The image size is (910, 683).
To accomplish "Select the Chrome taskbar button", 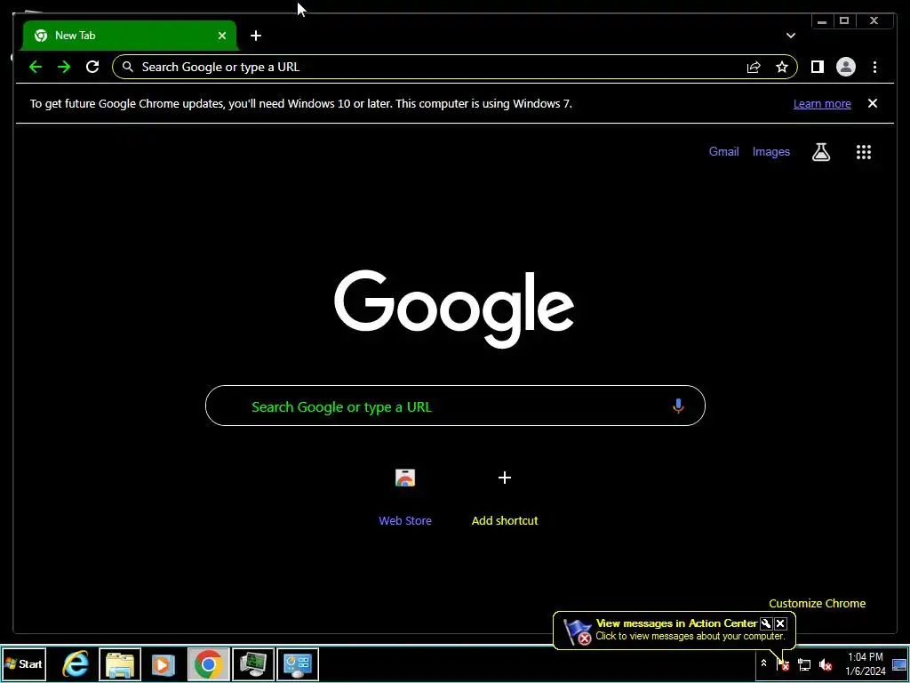I will (208, 663).
